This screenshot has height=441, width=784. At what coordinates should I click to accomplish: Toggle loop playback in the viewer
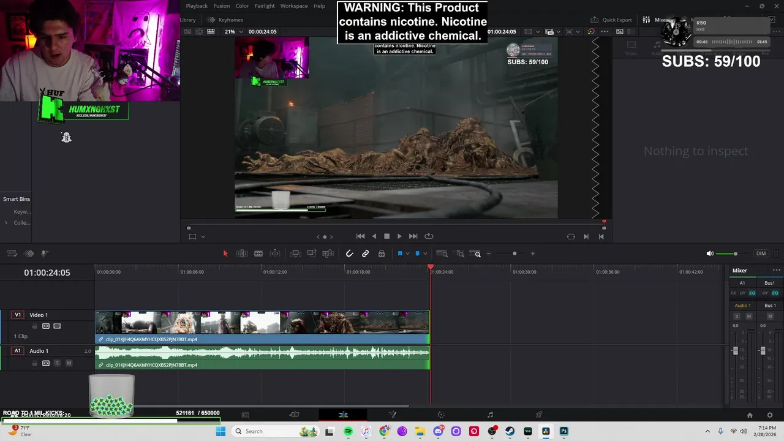(429, 236)
